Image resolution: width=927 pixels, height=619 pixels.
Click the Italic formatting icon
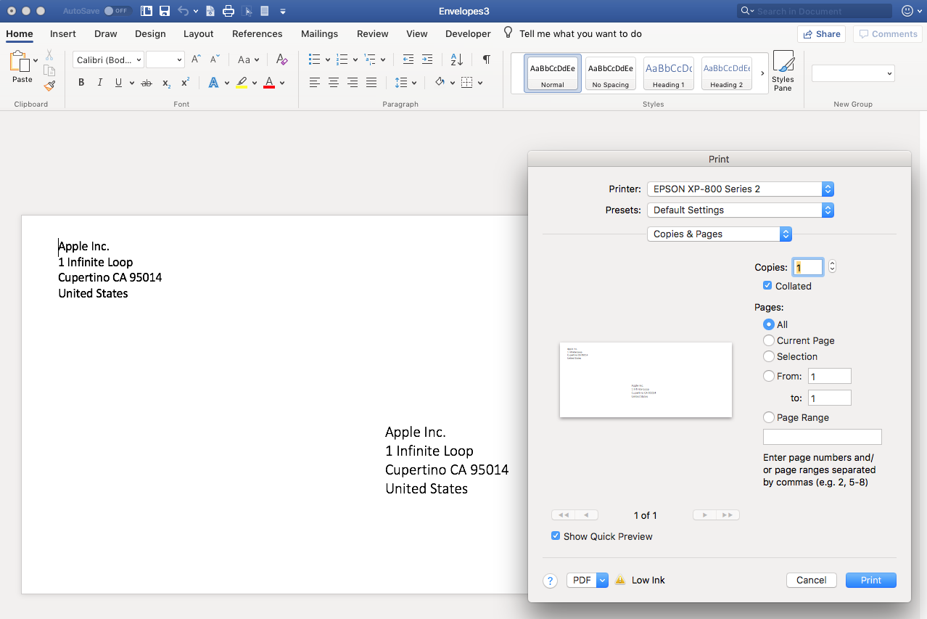point(99,83)
